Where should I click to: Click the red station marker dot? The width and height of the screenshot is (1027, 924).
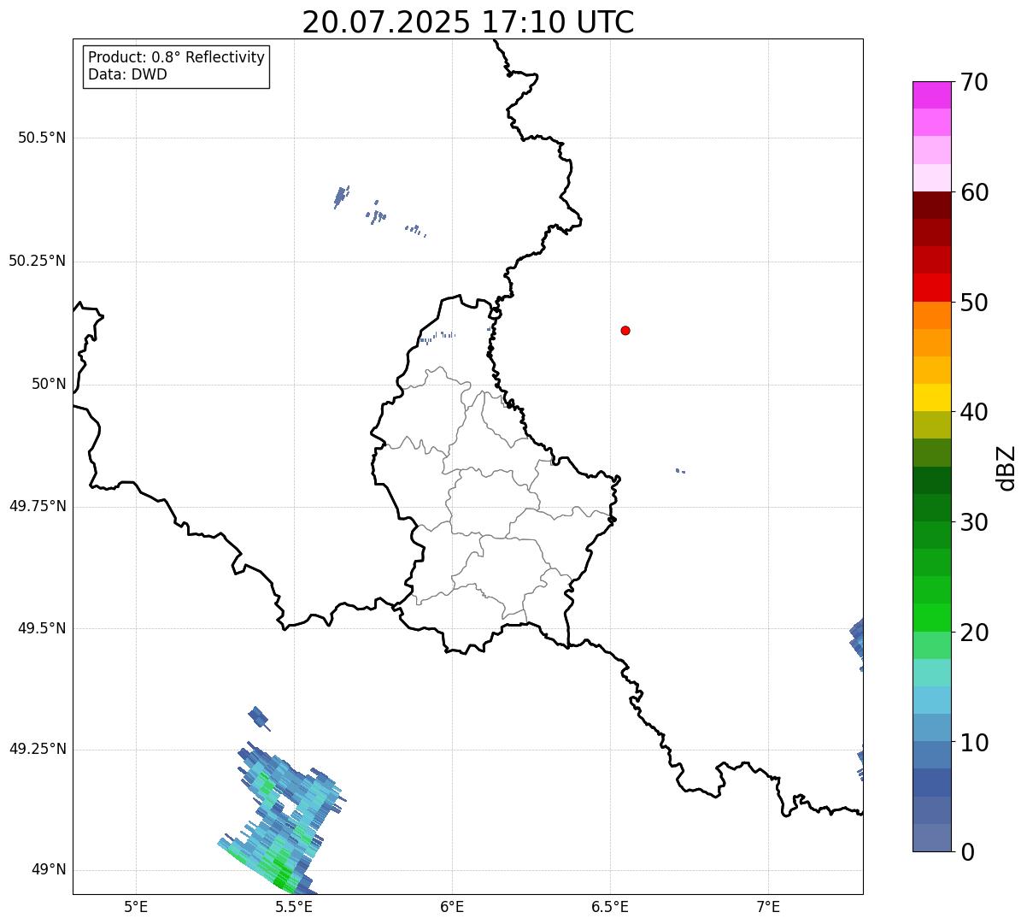(x=625, y=330)
